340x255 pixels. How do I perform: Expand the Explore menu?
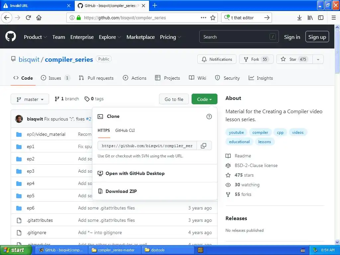pos(110,37)
